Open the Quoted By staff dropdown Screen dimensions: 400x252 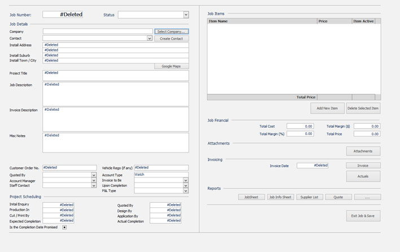(94, 175)
